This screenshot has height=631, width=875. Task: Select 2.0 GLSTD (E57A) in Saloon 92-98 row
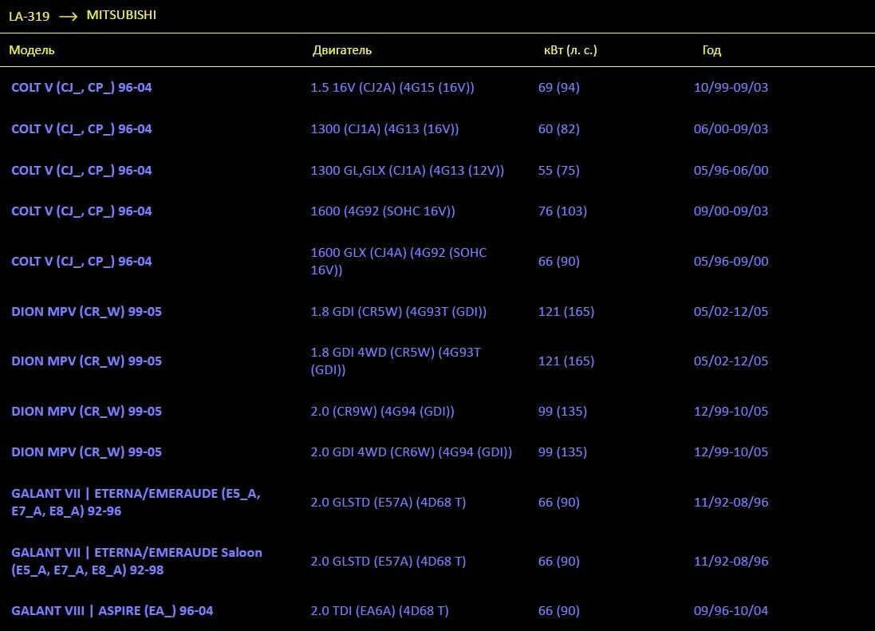tap(388, 562)
